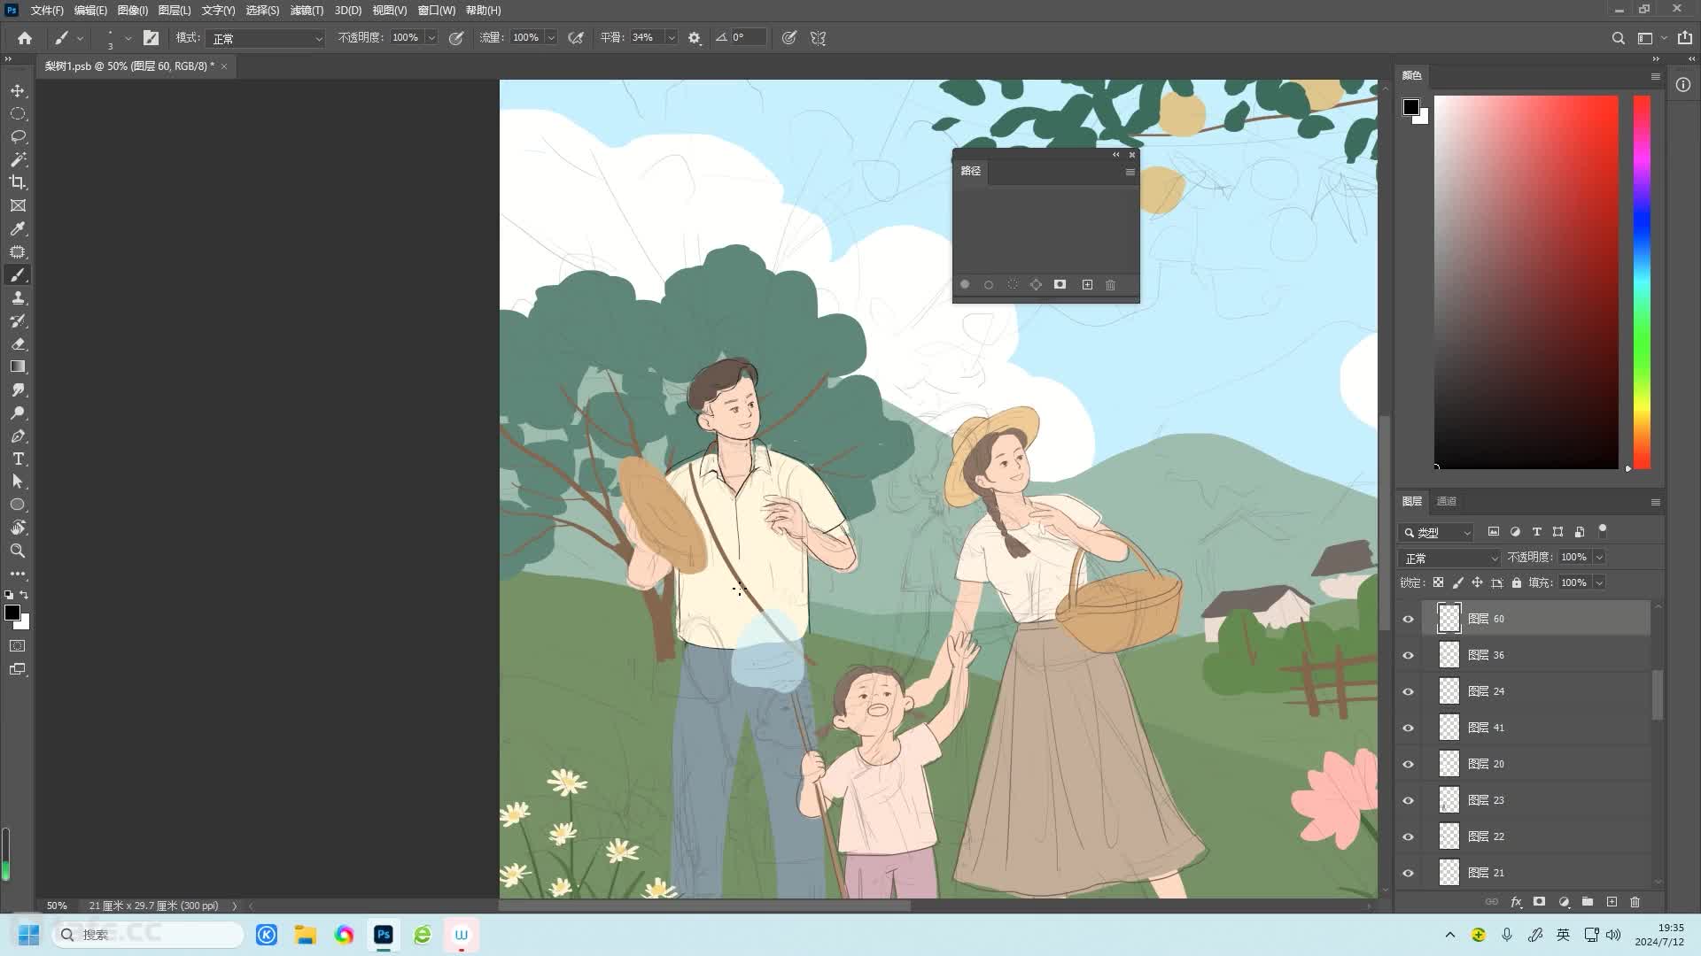Switch to the 通道 tab
This screenshot has height=956, width=1701.
click(1447, 501)
